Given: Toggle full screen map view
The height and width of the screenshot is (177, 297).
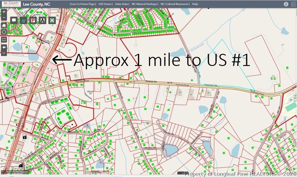Looking at the screenshot, I should tap(4, 39).
